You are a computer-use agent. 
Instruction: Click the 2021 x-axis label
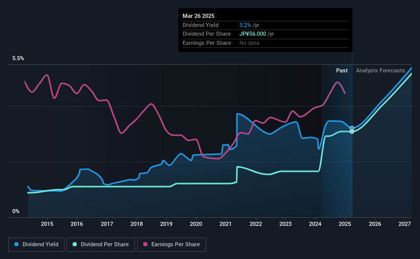click(x=226, y=224)
